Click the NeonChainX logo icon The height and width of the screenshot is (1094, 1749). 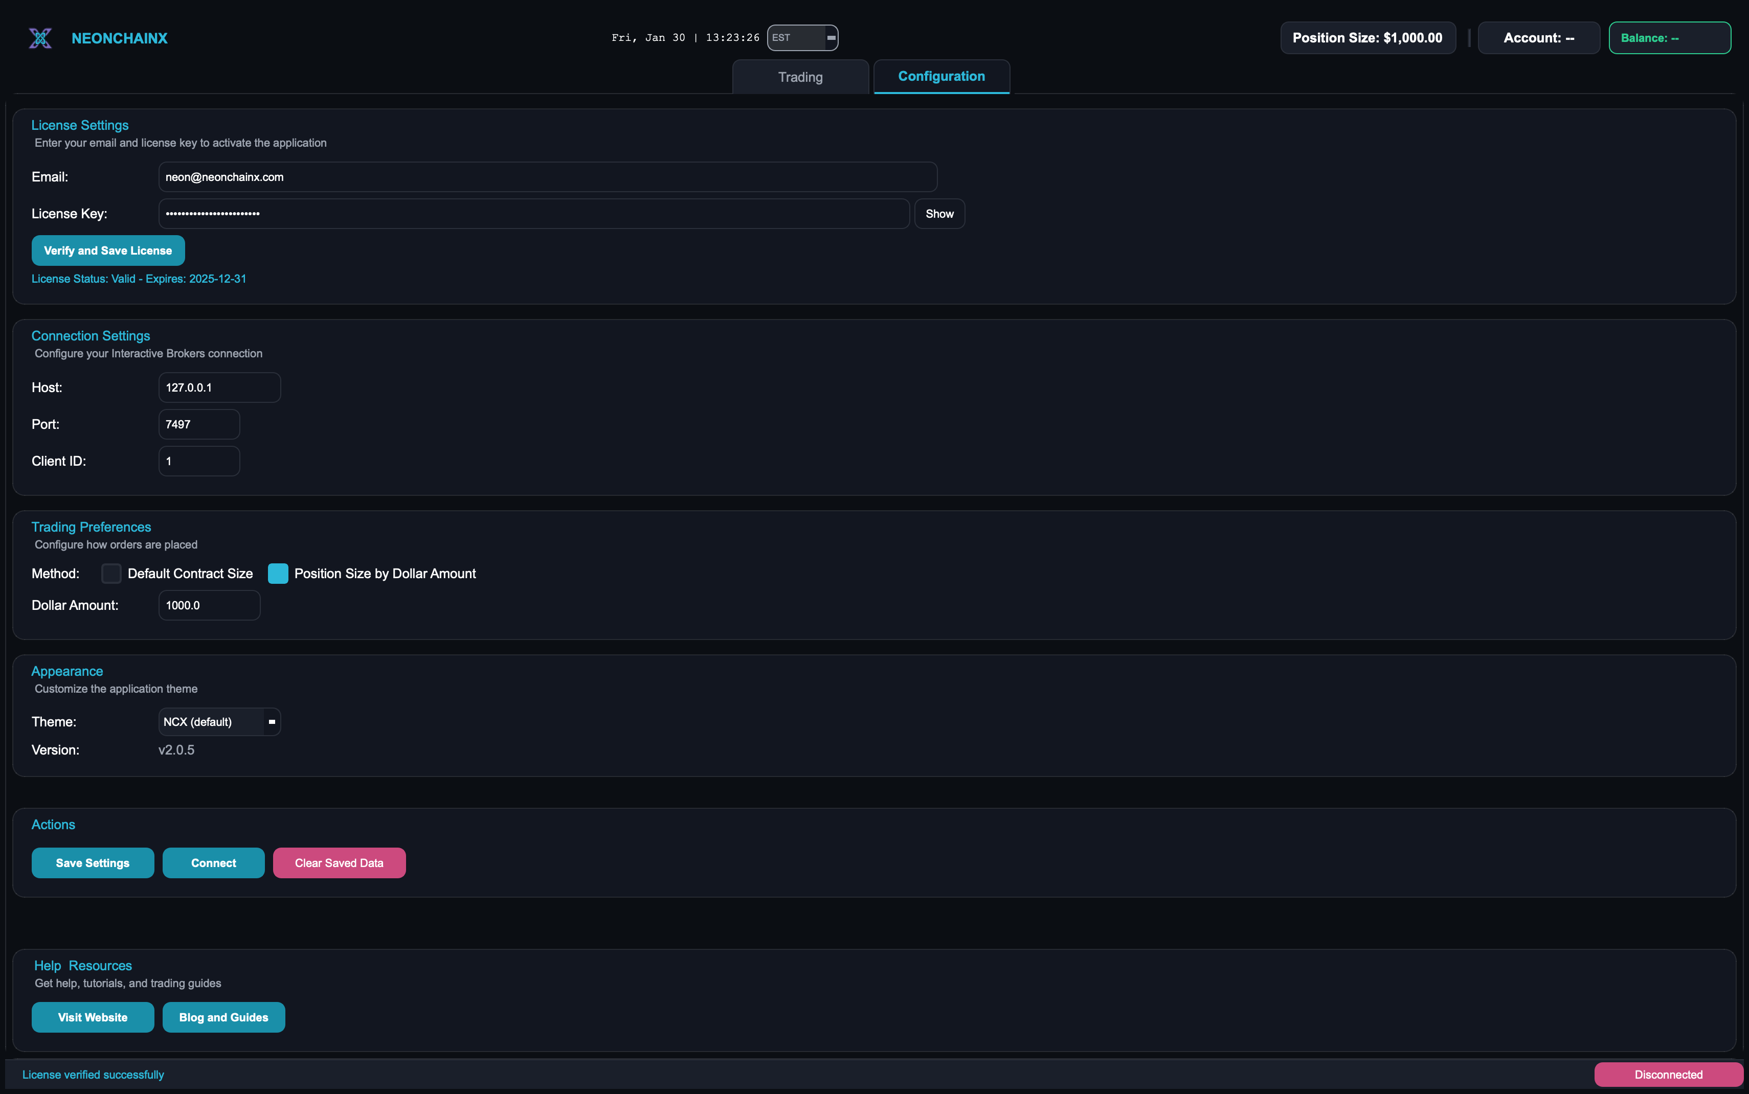pyautogui.click(x=40, y=38)
